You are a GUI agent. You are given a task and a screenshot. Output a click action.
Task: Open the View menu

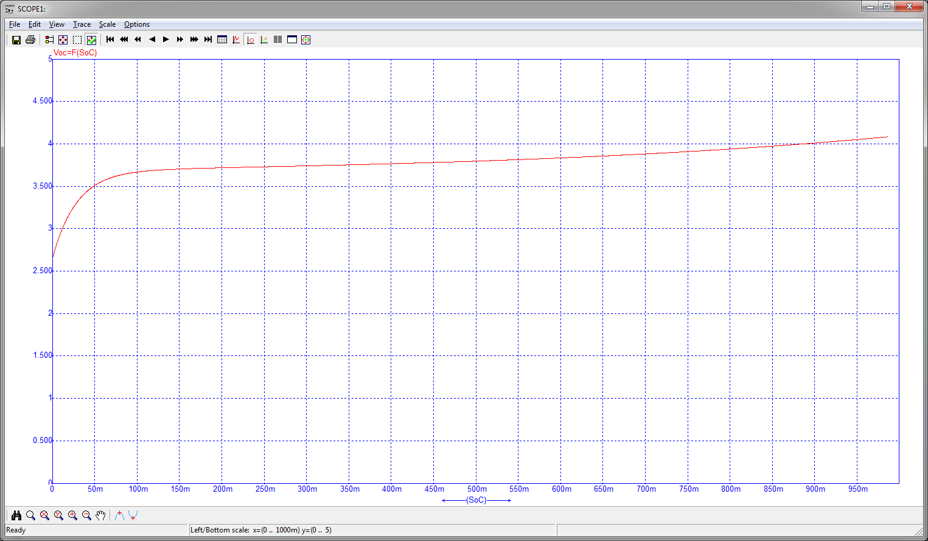pyautogui.click(x=57, y=24)
